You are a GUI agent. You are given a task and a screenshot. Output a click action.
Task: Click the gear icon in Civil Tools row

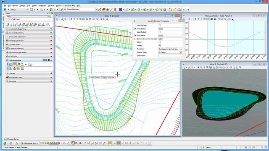[x=48, y=24]
